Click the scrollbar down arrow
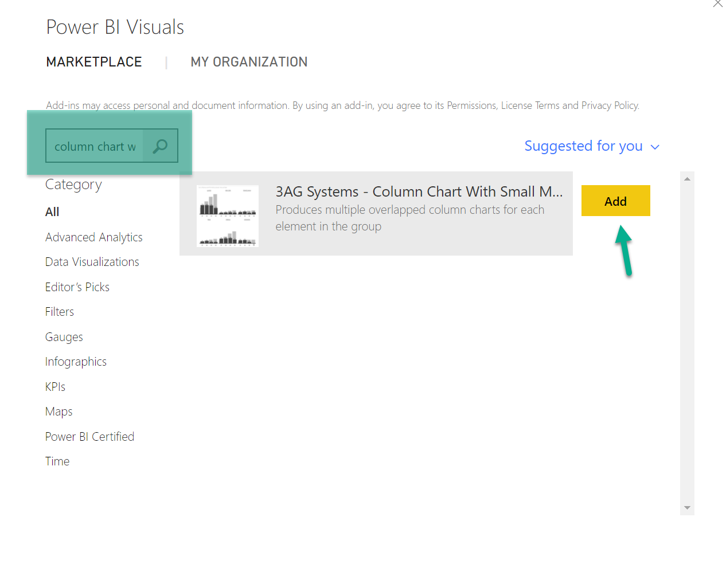The height and width of the screenshot is (572, 726). click(x=687, y=508)
